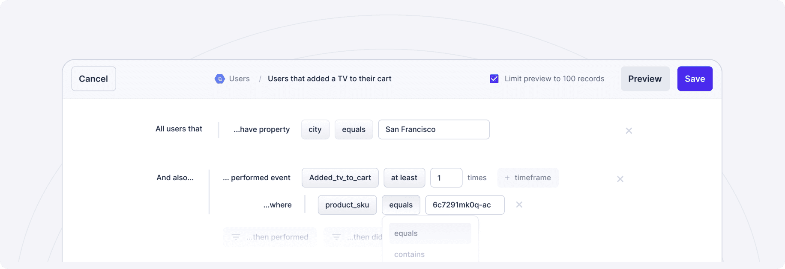This screenshot has height=269, width=785.
Task: Choose contains from the operator menu
Action: (409, 254)
